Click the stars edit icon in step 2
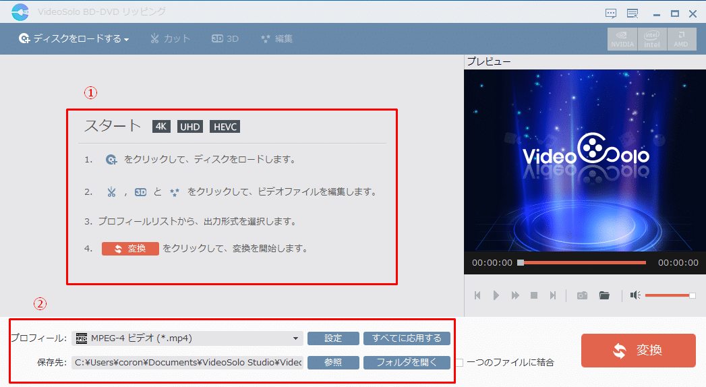This screenshot has height=387, width=706. click(x=174, y=192)
